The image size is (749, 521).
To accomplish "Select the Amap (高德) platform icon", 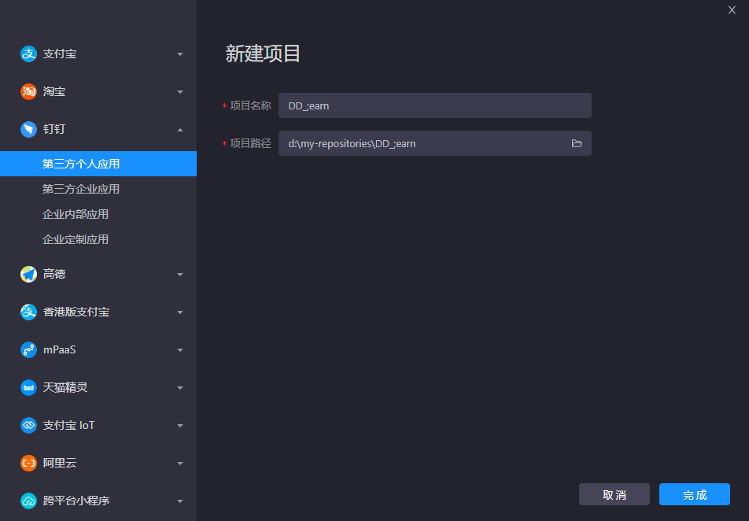I will click(28, 274).
